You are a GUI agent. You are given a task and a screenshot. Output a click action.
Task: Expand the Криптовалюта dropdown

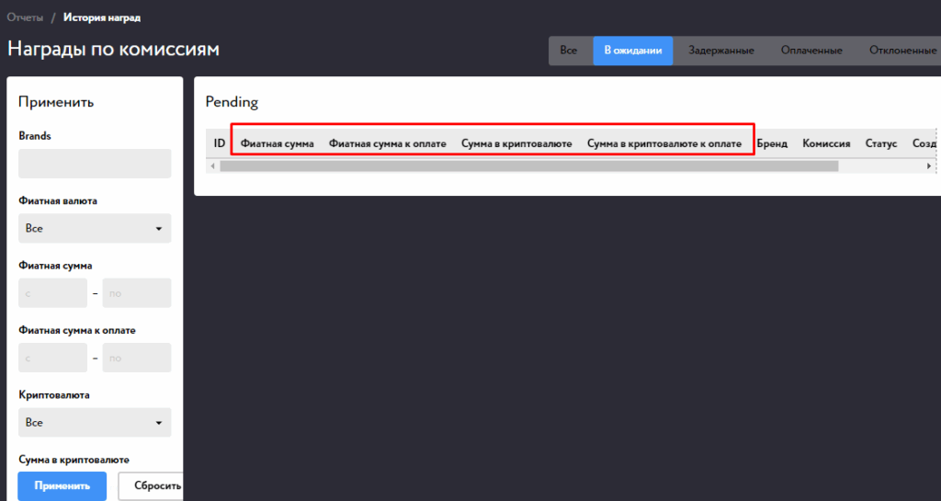[95, 423]
